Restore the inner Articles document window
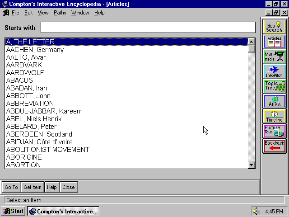This screenshot has width=289, height=217. pos(276,13)
